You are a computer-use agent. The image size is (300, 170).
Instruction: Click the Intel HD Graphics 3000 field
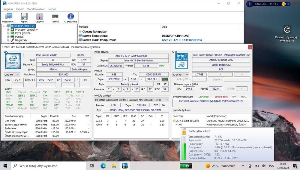coord(221,60)
